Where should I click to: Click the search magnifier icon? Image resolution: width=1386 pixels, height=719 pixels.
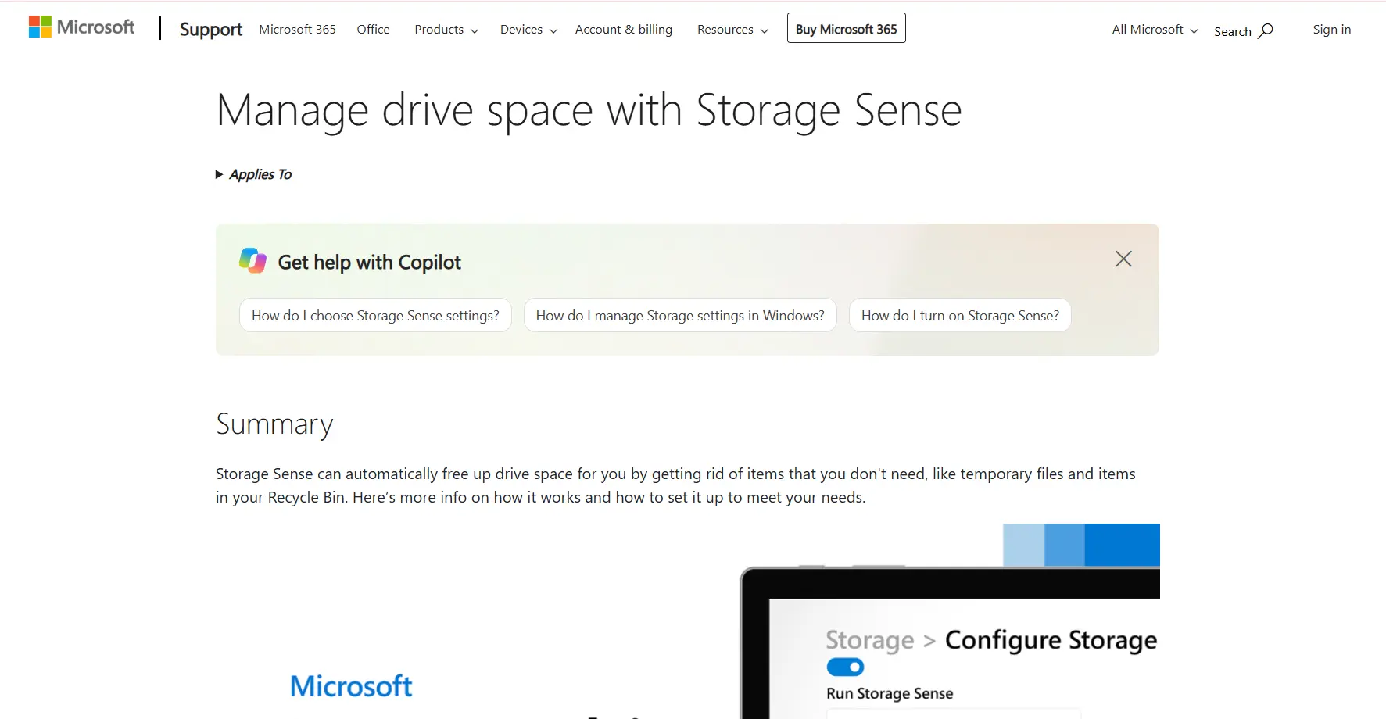[1266, 30]
